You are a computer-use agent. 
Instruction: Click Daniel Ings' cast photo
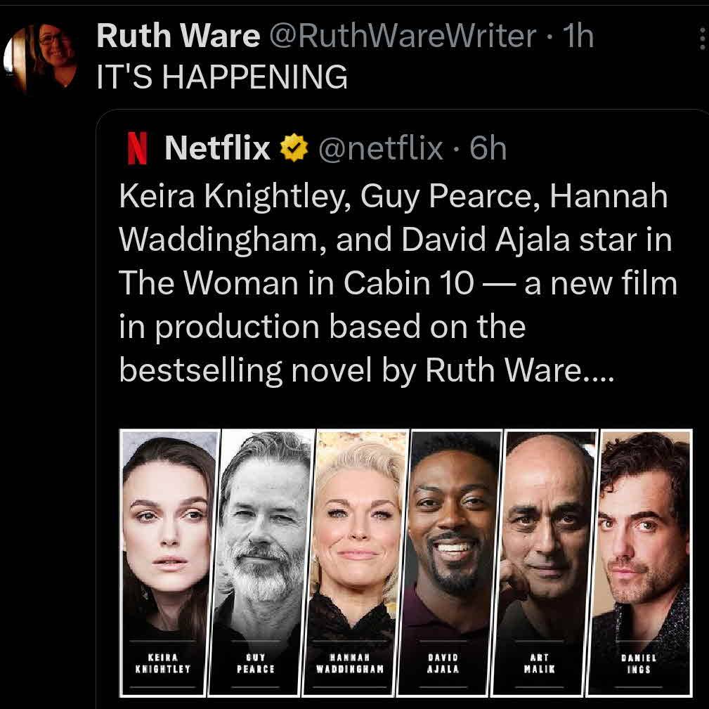[x=643, y=534]
